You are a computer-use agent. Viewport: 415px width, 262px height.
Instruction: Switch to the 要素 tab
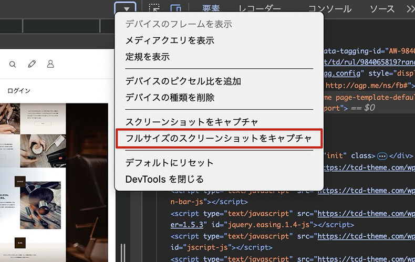[211, 8]
